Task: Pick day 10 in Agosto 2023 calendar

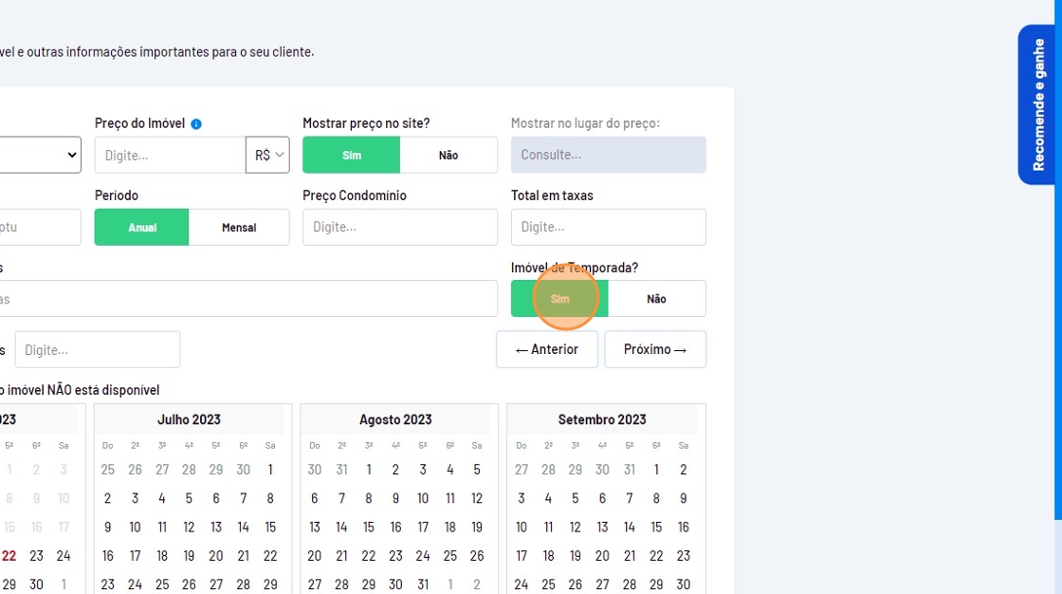Action: [423, 498]
